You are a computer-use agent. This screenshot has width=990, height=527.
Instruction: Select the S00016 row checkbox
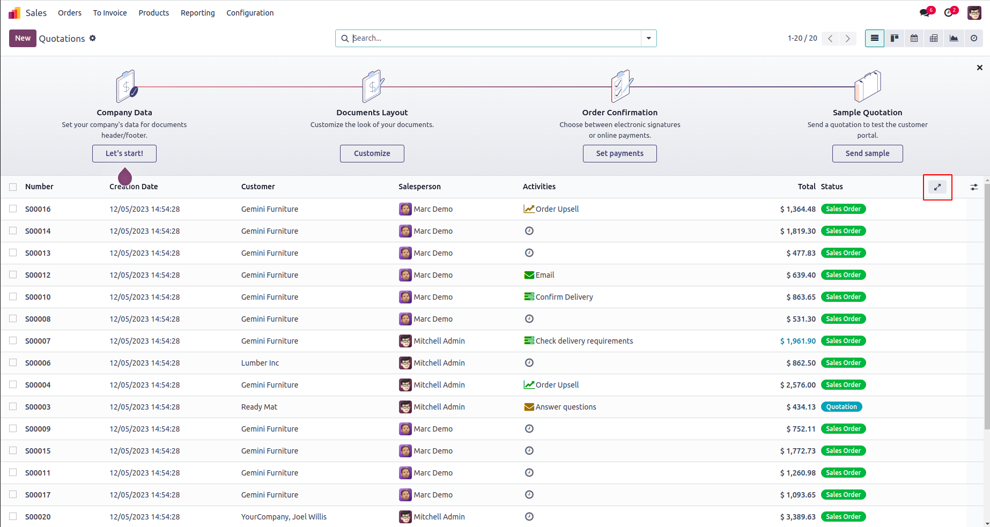click(13, 209)
